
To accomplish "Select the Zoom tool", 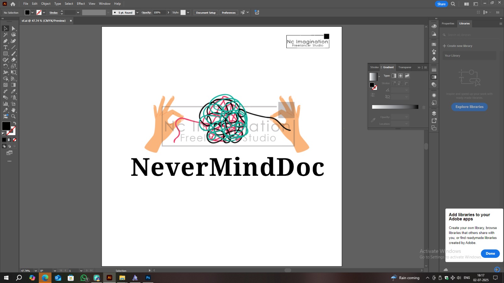I will pos(13,116).
